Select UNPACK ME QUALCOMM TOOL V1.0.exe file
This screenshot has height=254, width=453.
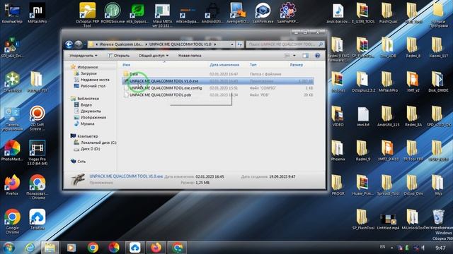(x=218, y=81)
